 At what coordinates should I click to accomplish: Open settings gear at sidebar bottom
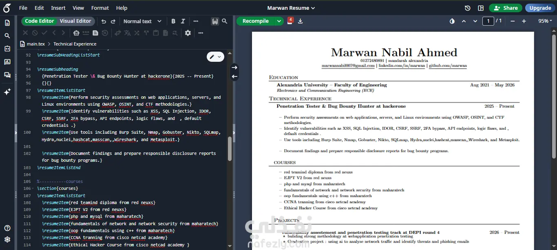click(7, 239)
